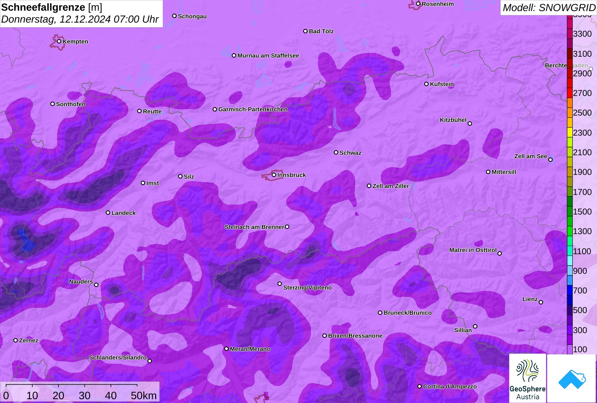Screen dimensions: 597x403
Task: Click the cyan 1100 legend color
Action: click(570, 251)
